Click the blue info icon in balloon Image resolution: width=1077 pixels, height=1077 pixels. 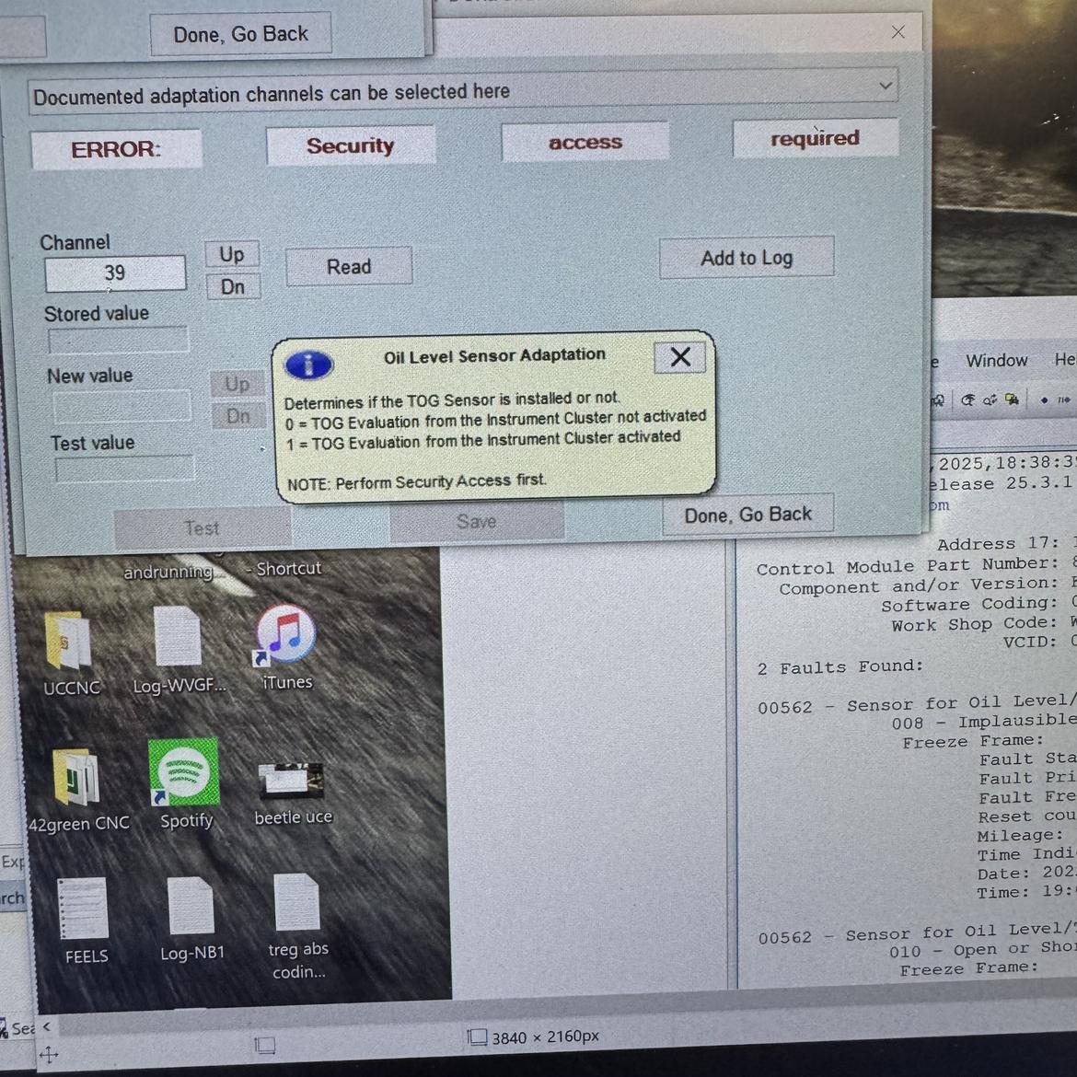coord(309,365)
